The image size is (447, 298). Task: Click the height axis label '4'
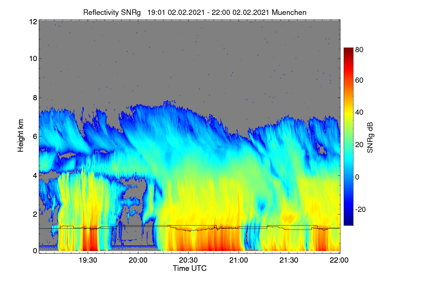coord(35,175)
